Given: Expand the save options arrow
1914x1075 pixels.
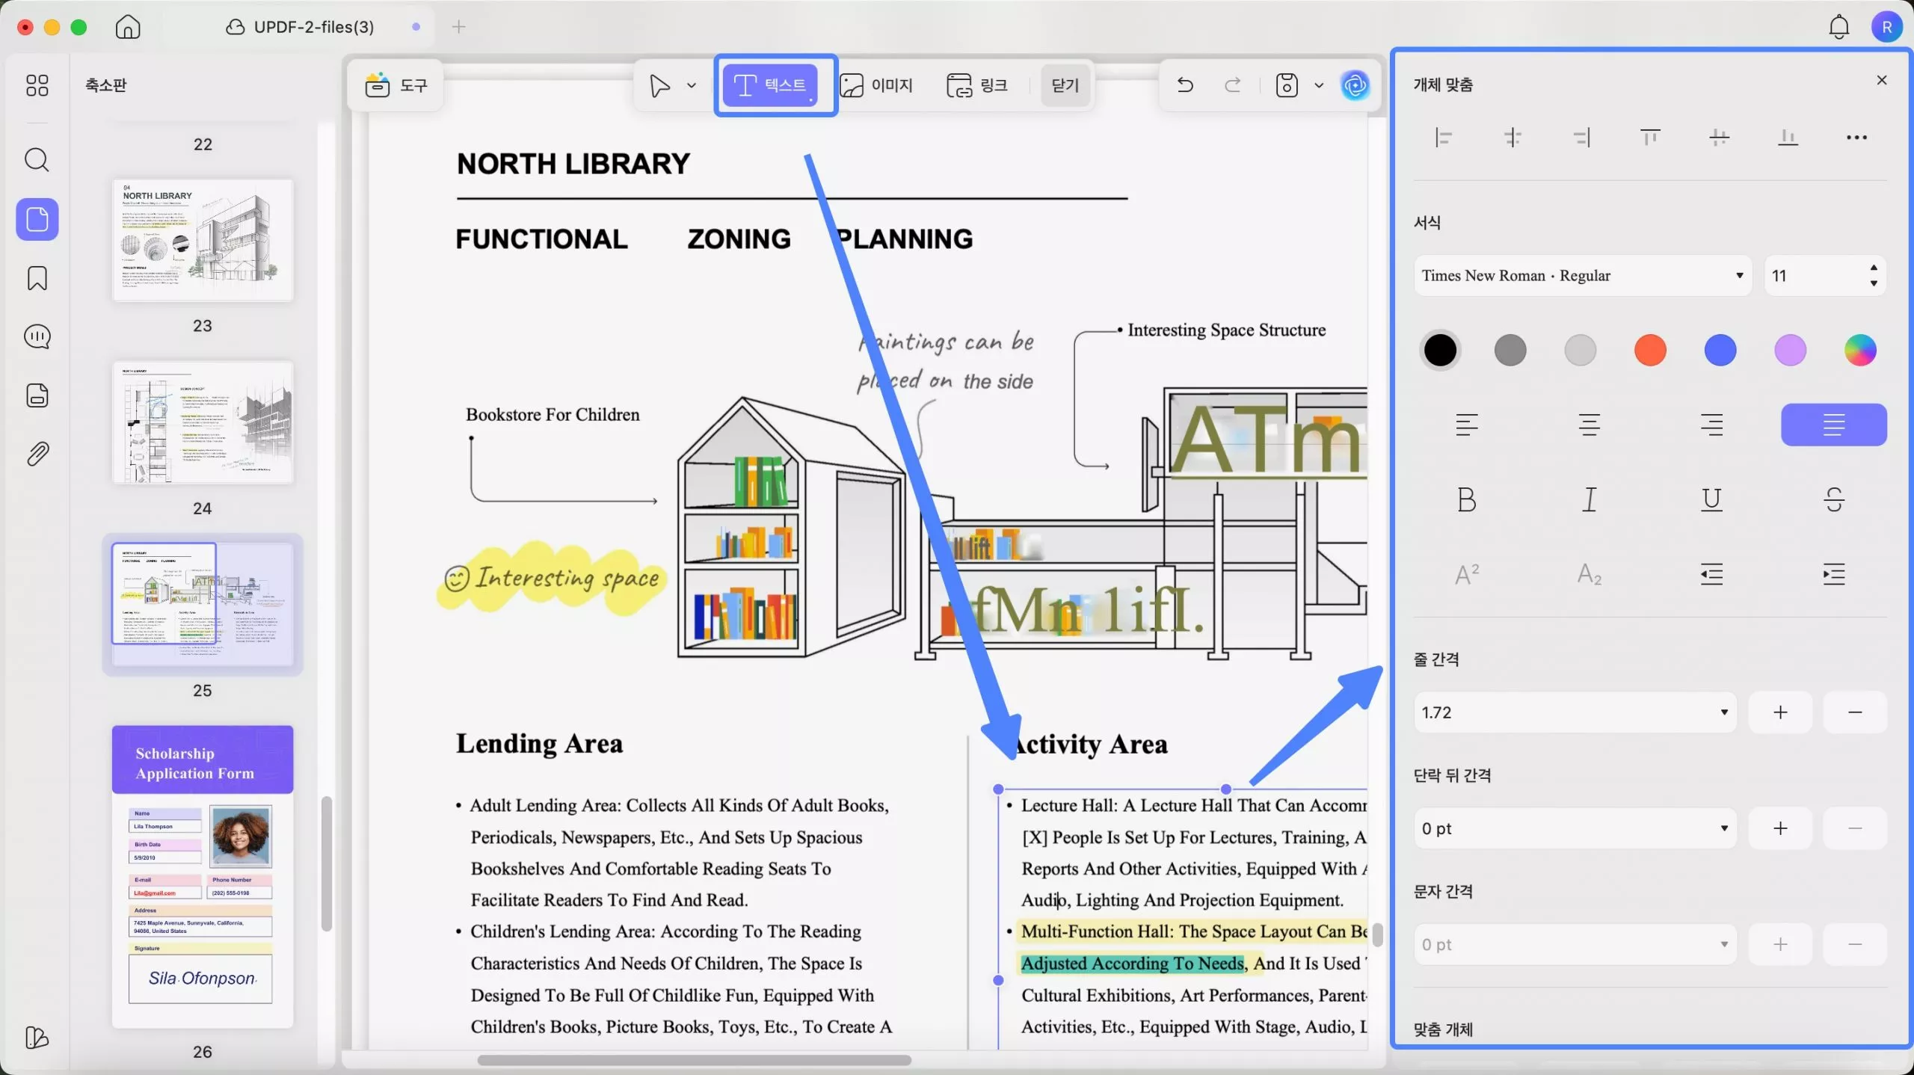Looking at the screenshot, I should coord(1319,84).
